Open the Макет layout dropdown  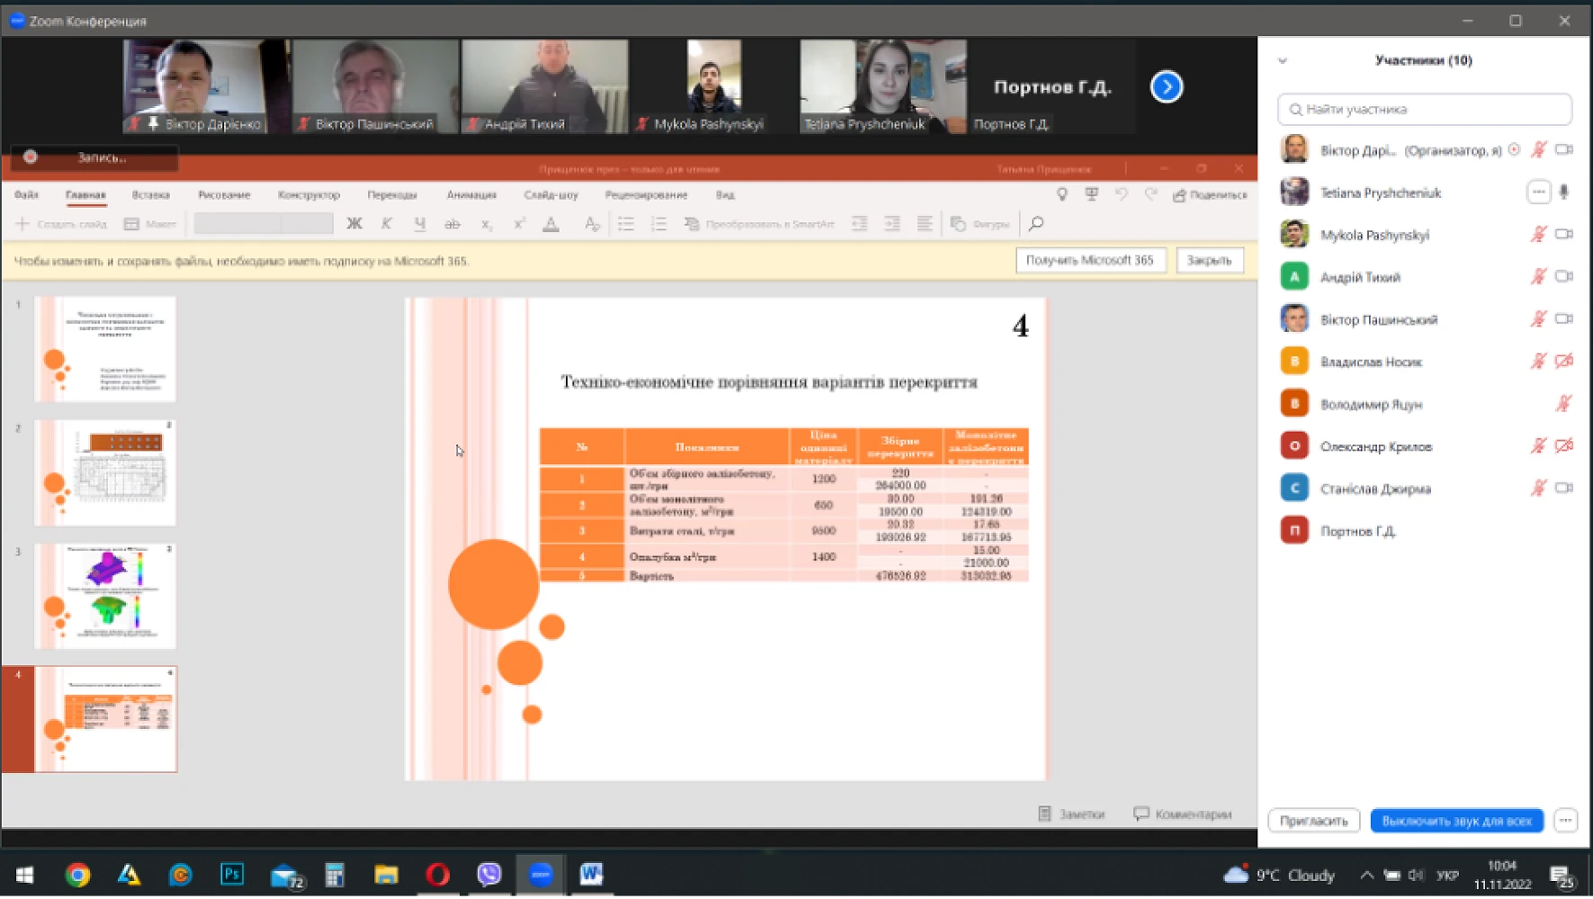coord(150,224)
